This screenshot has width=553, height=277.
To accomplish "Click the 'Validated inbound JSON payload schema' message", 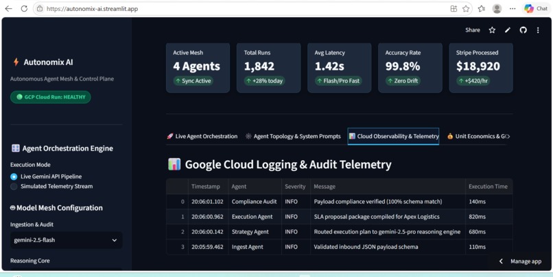I will [x=388, y=247].
